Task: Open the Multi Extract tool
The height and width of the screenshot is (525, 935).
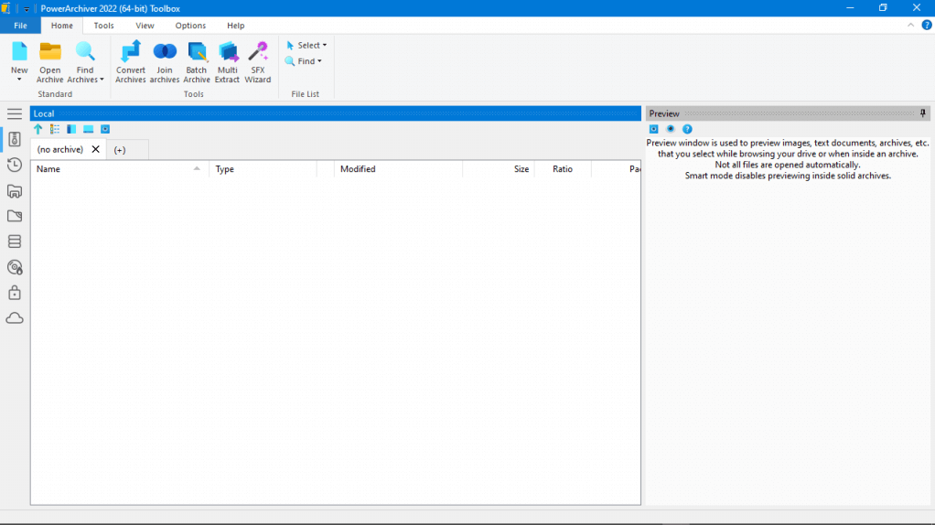Action: click(x=227, y=61)
